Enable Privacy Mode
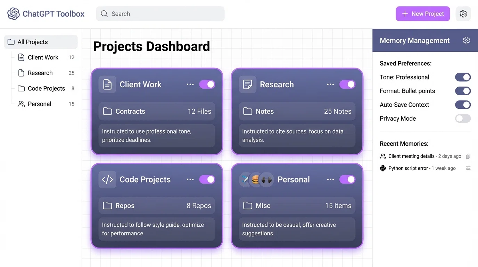The width and height of the screenshot is (478, 267). tap(463, 118)
